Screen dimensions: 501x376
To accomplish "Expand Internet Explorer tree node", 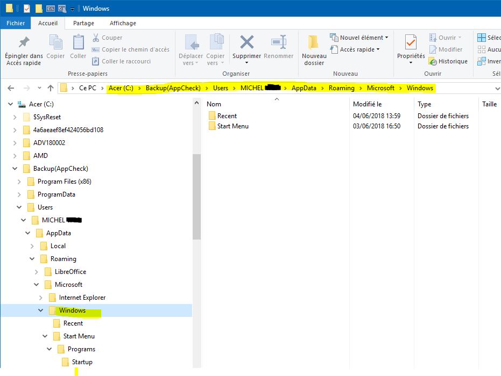I will click(40, 298).
